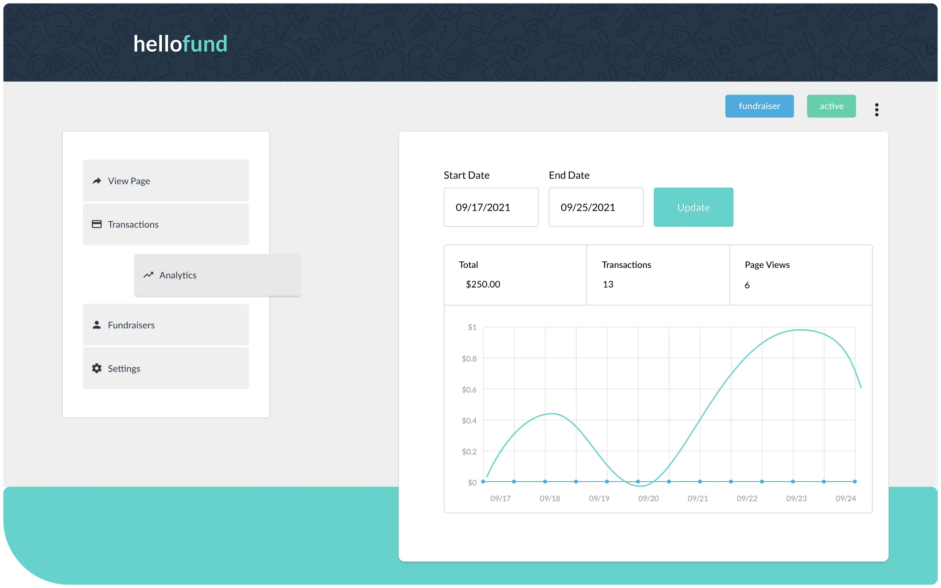This screenshot has width=941, height=588.
Task: Click the Total stat label
Action: [468, 265]
